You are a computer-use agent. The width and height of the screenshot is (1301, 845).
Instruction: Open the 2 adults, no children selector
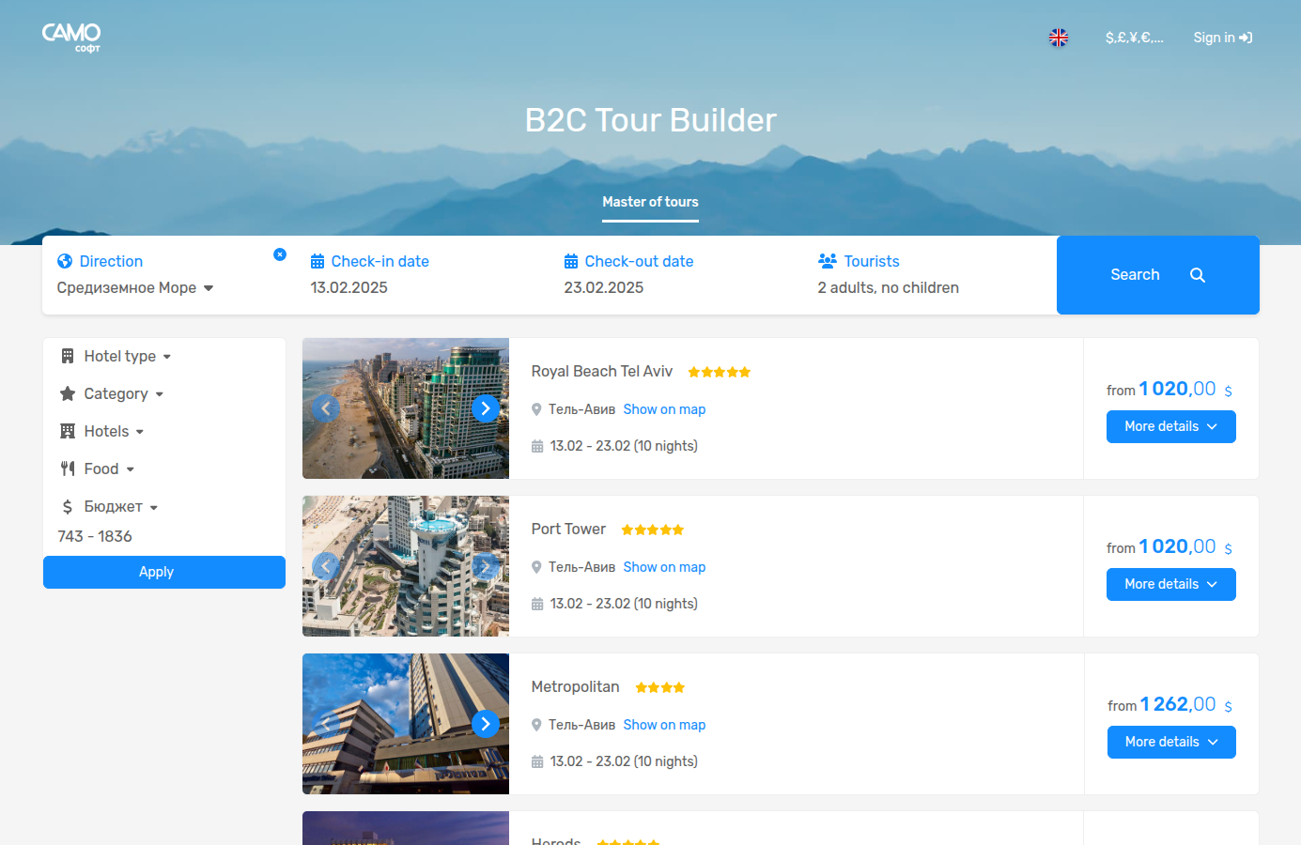889,287
